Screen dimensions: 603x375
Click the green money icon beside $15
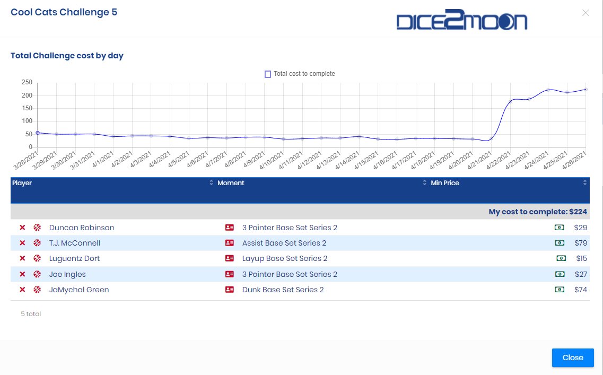(561, 258)
